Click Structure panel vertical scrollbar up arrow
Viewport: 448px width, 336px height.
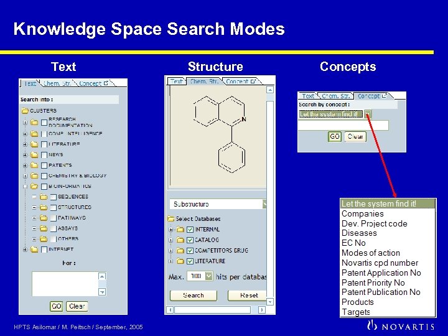tap(270, 90)
